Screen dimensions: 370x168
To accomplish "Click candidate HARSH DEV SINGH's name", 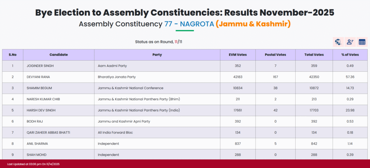I will click(x=41, y=110).
